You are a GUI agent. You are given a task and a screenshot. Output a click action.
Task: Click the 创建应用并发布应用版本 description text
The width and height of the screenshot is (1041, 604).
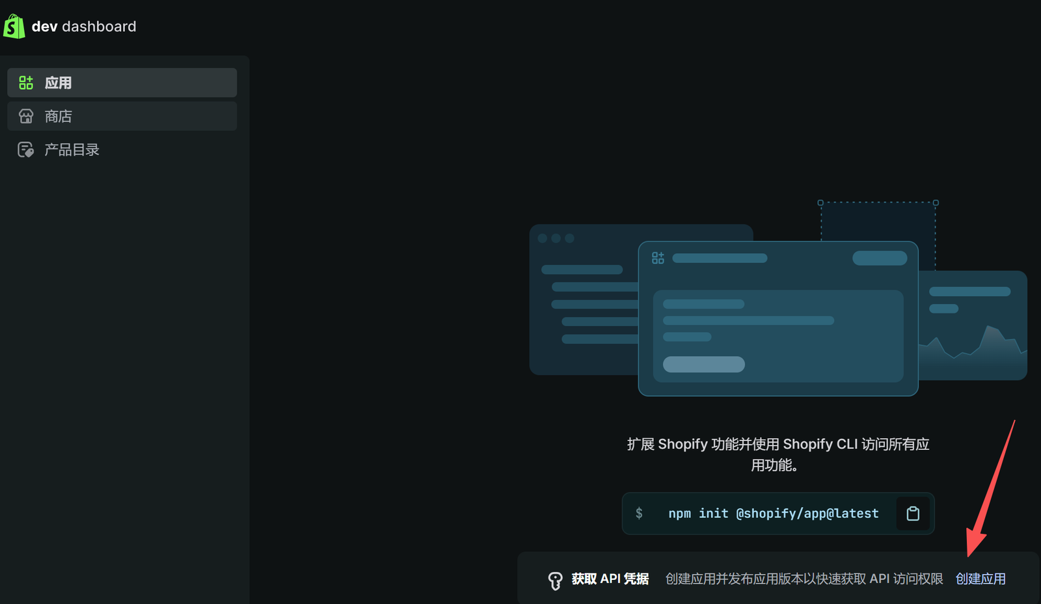(x=804, y=579)
